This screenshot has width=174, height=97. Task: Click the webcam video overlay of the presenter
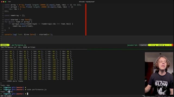point(159,74)
